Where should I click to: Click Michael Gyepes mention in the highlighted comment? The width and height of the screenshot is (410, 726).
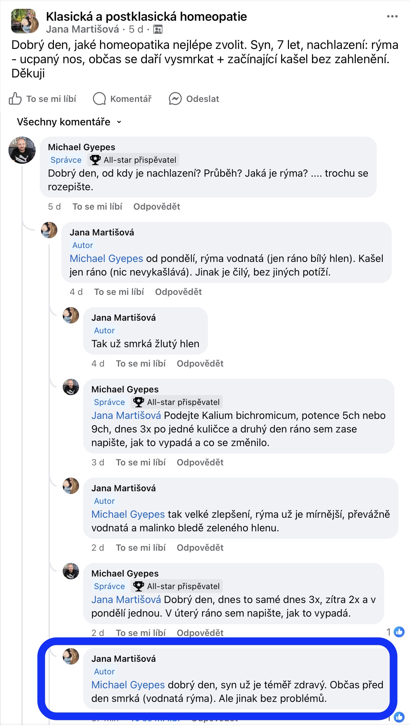tap(128, 685)
